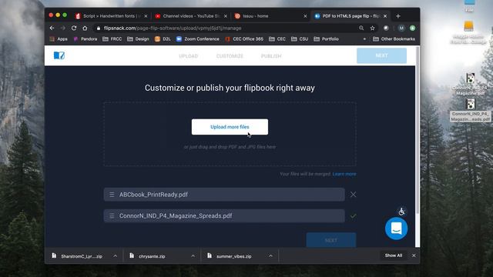Open the Pandora bookmark

point(86,39)
